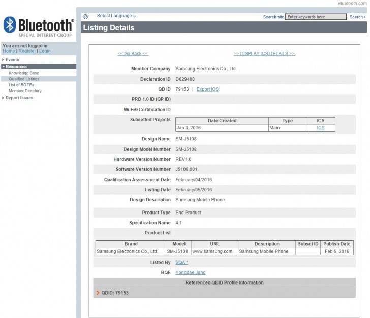This screenshot has width=370, height=318.
Task: Go to Member Directory
Action: (x=25, y=91)
